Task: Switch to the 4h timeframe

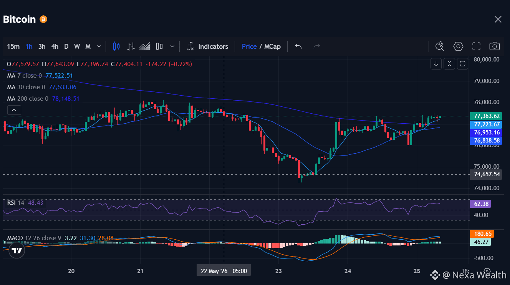Action: (55, 46)
